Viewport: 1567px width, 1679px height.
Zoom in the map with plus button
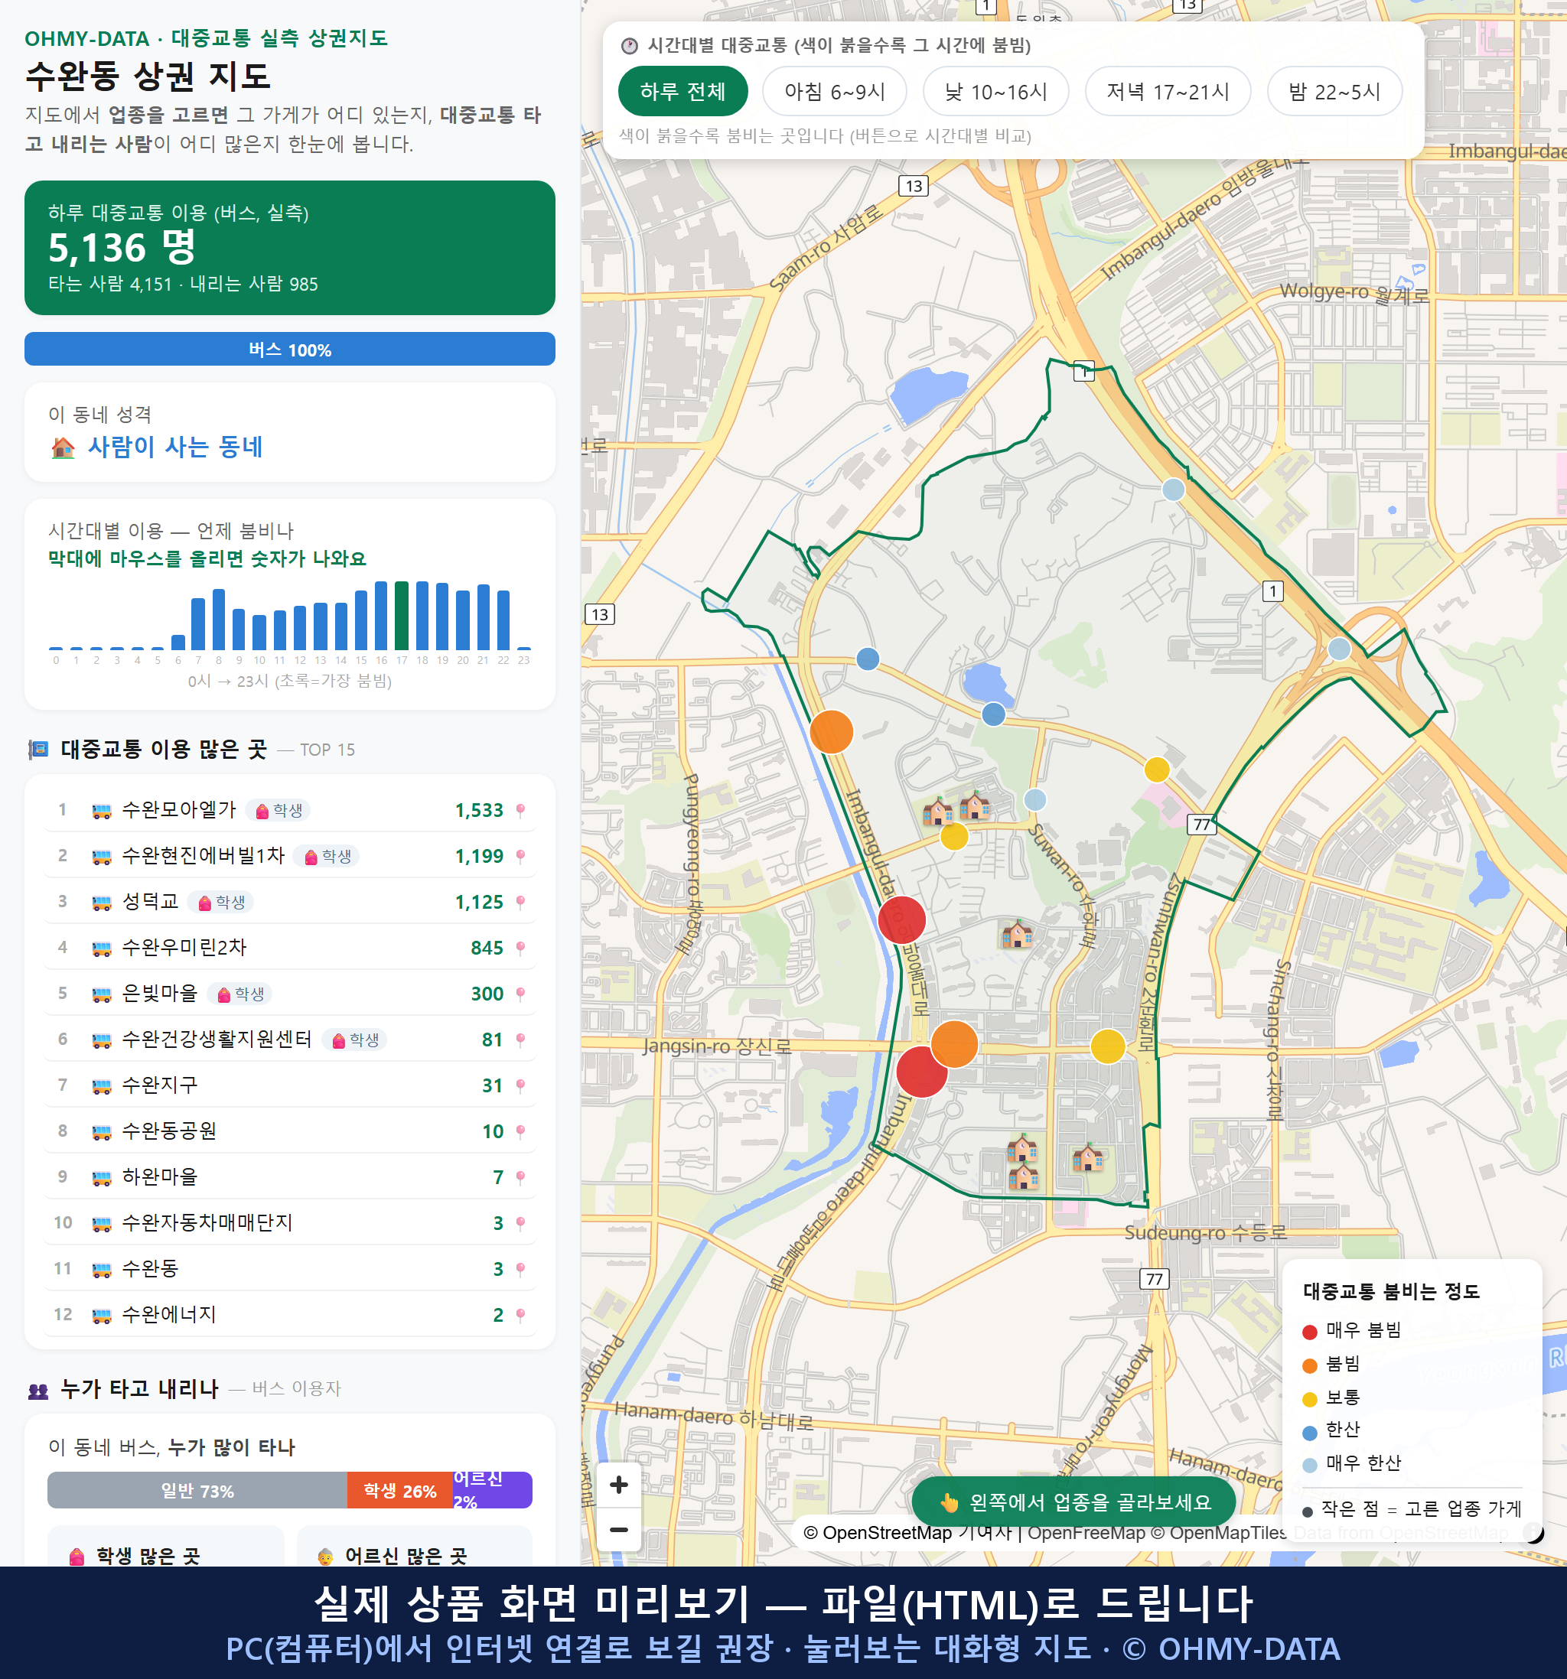tap(618, 1485)
